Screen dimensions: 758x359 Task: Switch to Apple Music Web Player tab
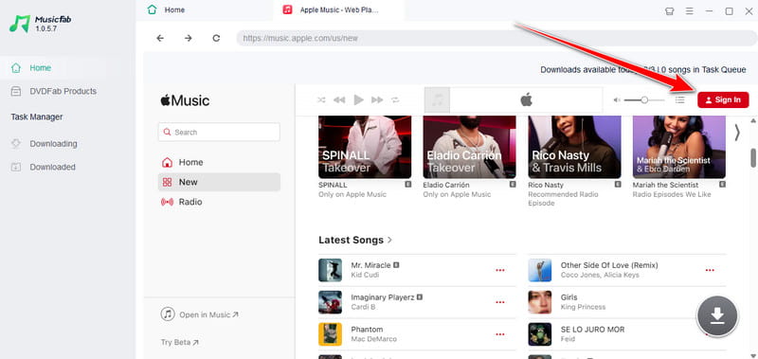tap(338, 9)
